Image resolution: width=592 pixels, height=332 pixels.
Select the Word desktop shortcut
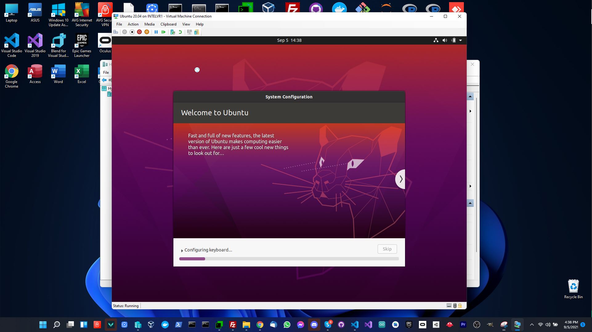58,74
